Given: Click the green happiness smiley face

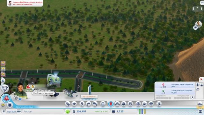Looking at the screenshot, I should tap(68, 111).
